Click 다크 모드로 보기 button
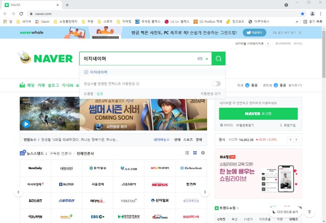The image size is (326, 223). point(285,212)
